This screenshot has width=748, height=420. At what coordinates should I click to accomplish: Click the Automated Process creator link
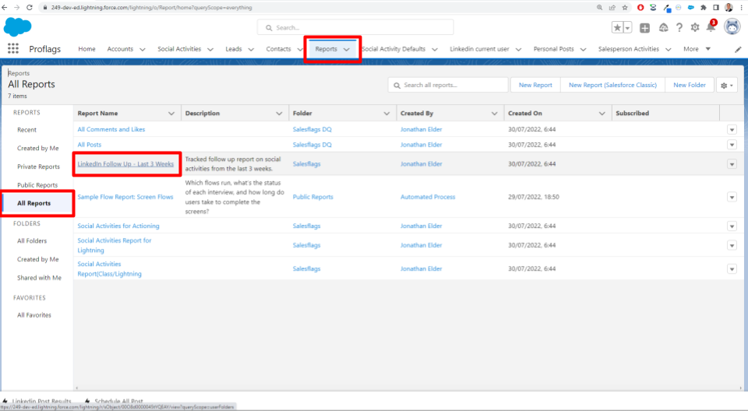click(428, 197)
